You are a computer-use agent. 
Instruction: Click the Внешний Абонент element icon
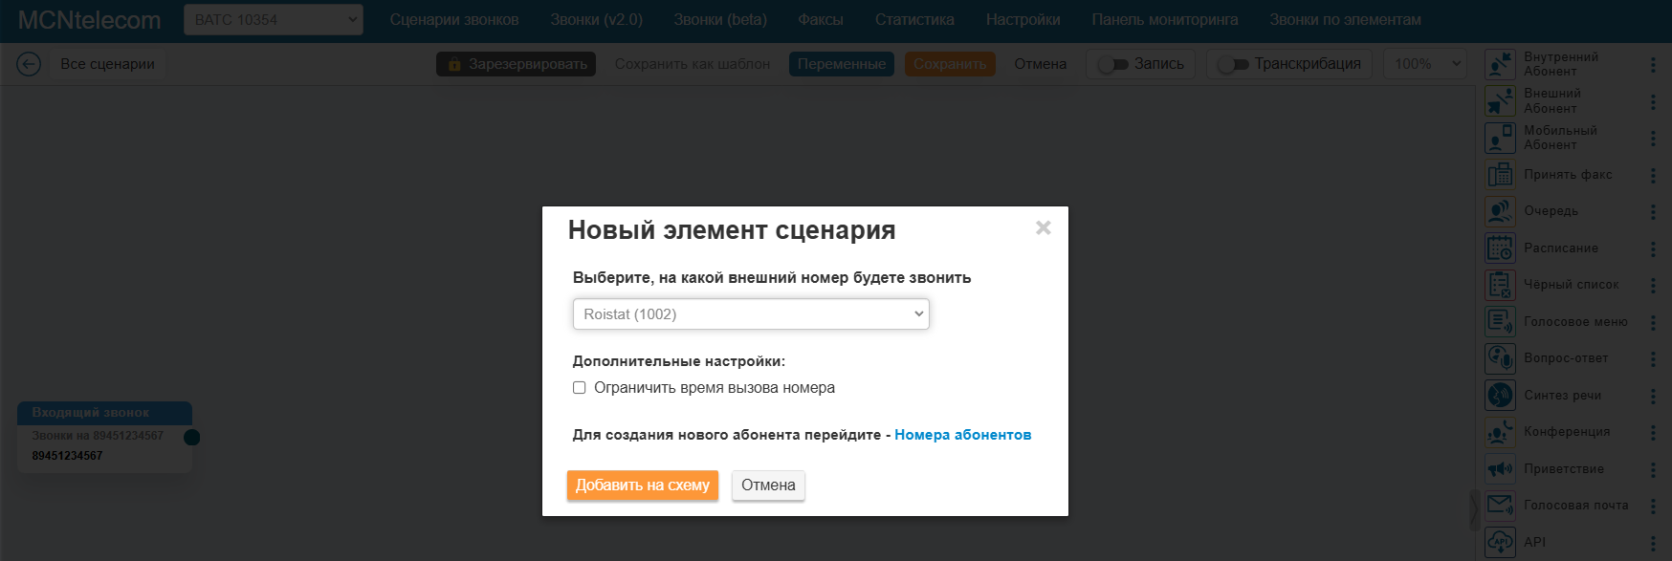click(x=1500, y=101)
